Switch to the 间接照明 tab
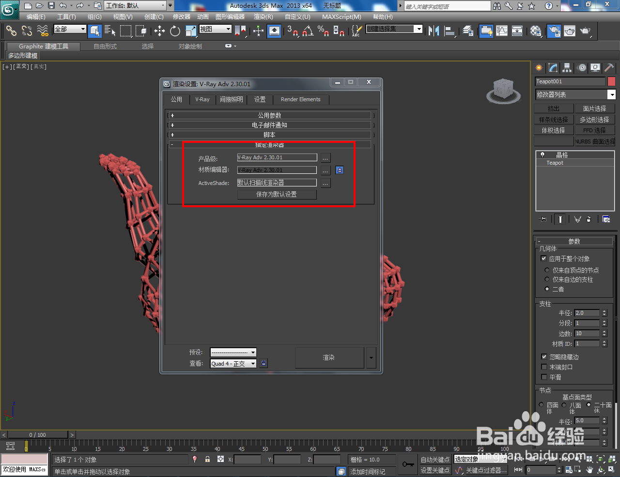The image size is (620, 477). 232,99
